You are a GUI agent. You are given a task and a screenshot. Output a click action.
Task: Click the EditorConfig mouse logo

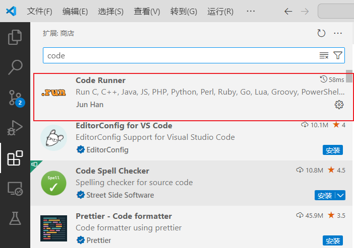pos(53,138)
